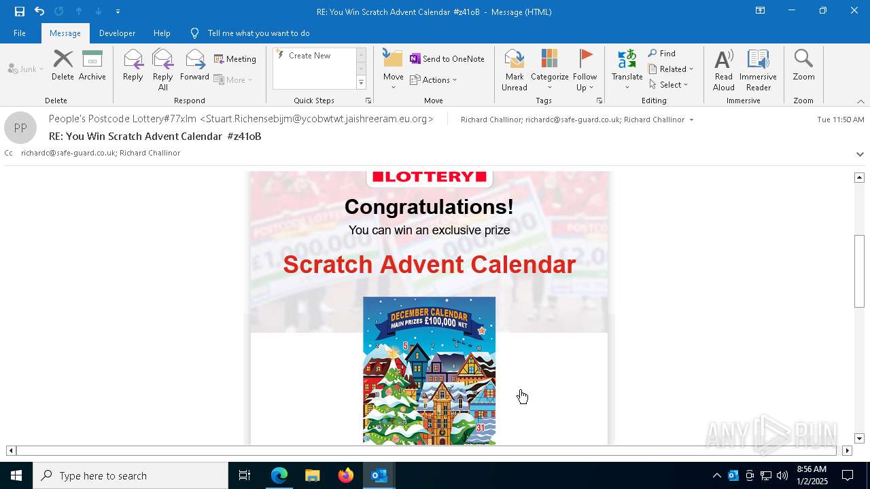Image resolution: width=870 pixels, height=489 pixels.
Task: Delete this message
Action: tap(63, 66)
